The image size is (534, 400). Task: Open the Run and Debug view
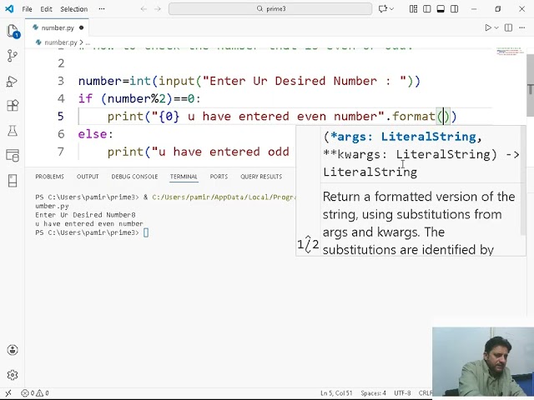pyautogui.click(x=13, y=81)
